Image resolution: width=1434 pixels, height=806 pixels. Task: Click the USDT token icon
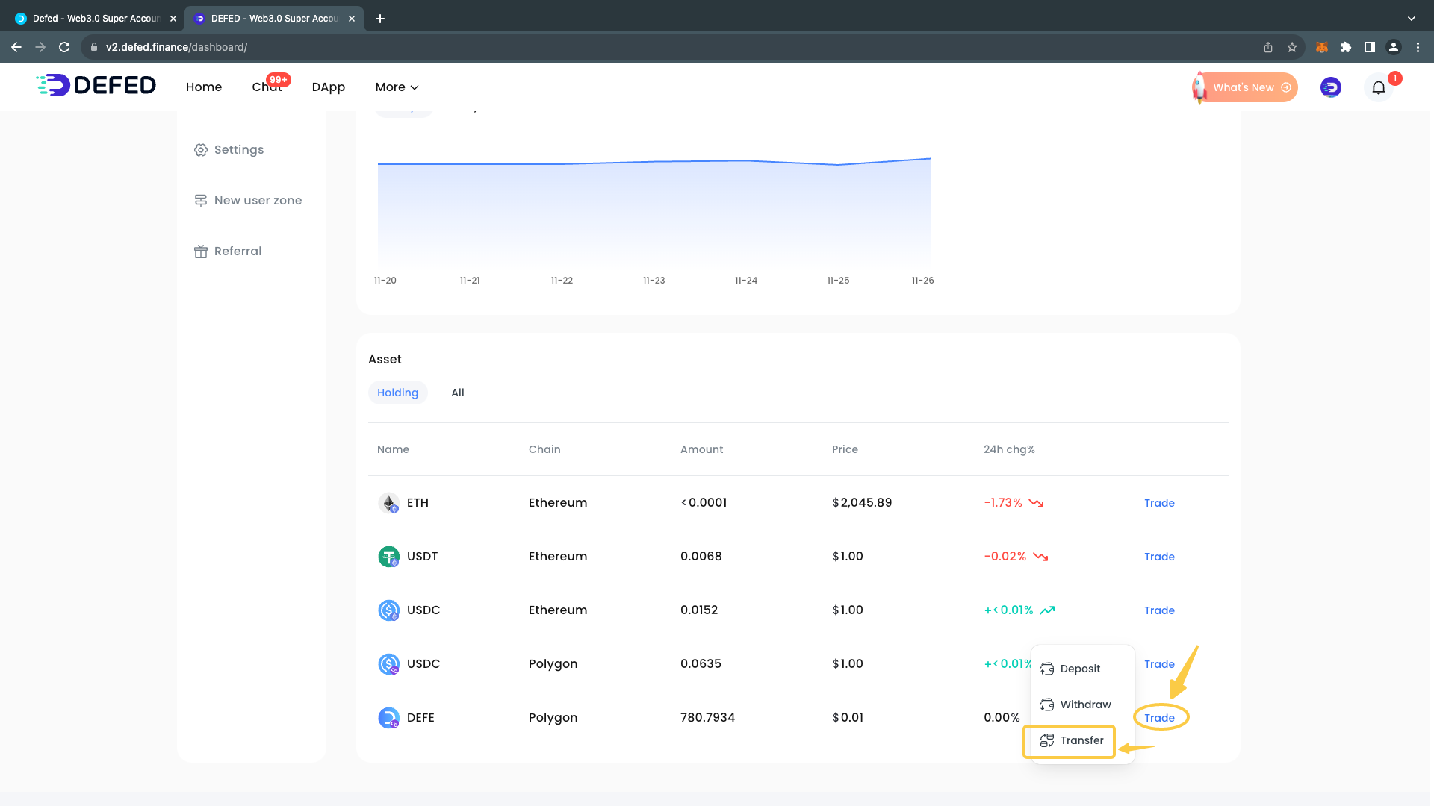click(x=388, y=557)
